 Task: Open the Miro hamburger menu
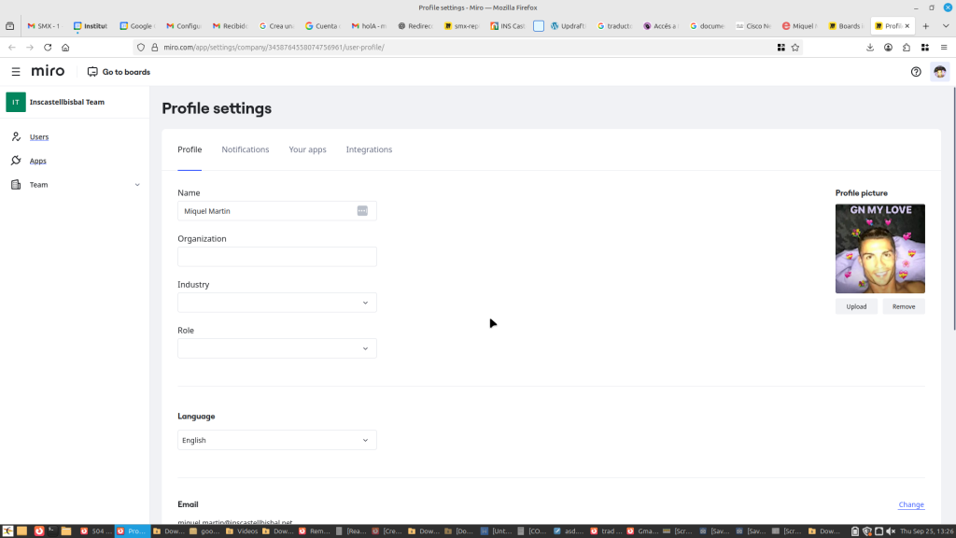(16, 72)
